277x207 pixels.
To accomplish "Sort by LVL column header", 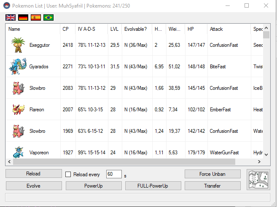I will tap(115, 29).
